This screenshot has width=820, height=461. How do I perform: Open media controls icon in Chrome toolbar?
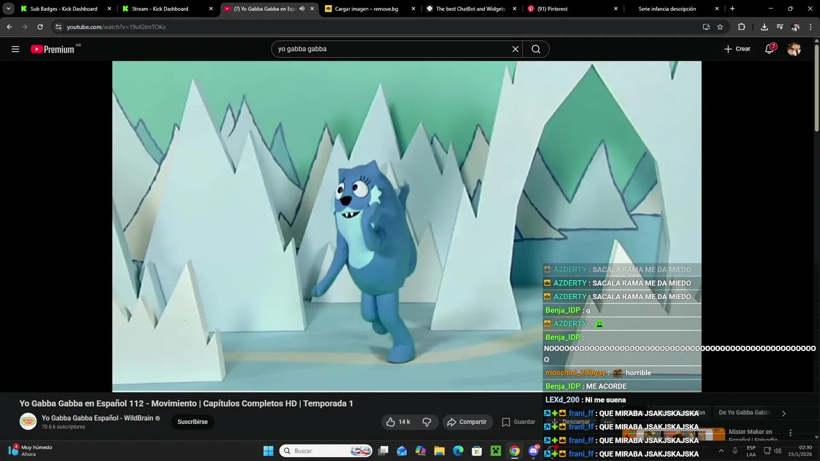[780, 27]
